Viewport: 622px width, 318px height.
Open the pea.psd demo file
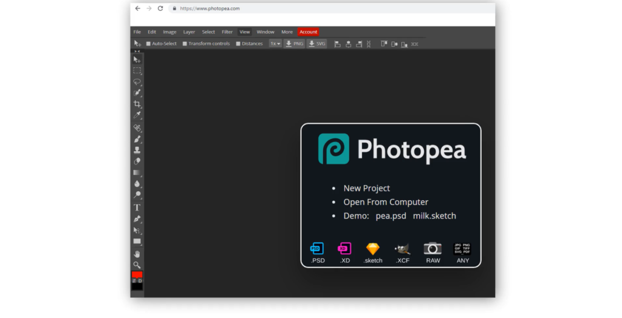pos(391,216)
